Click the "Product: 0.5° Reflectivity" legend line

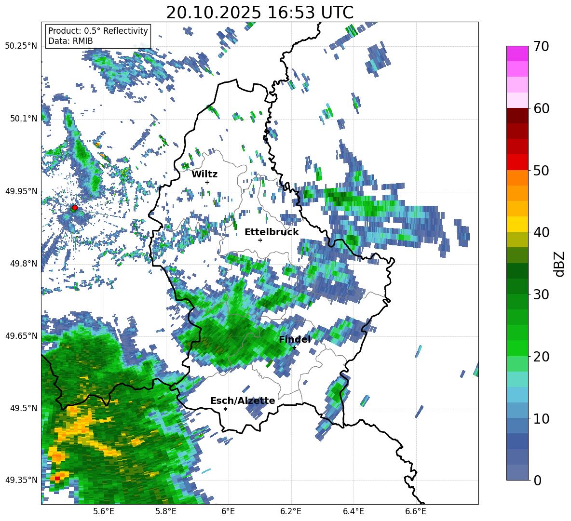98,30
